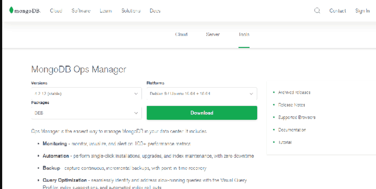This screenshot has height=189, width=376.
Task: Click the Packages field label
Action: [x=40, y=102]
